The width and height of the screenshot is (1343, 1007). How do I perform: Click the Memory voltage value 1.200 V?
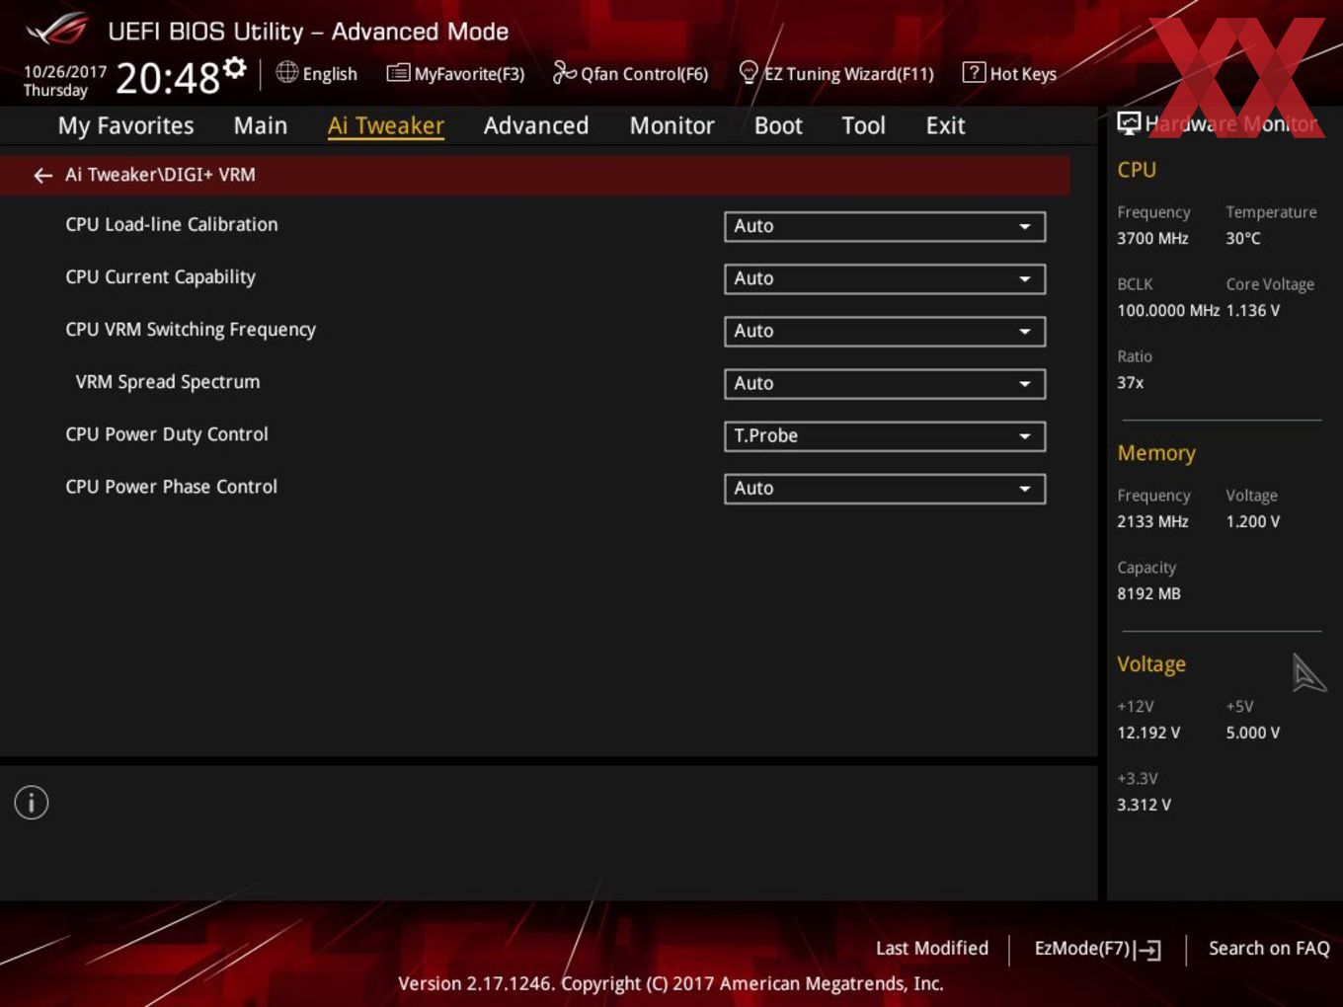(x=1253, y=521)
